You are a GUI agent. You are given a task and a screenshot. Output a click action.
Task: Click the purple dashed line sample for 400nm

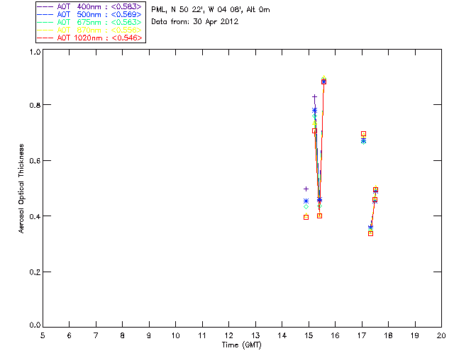point(45,6)
